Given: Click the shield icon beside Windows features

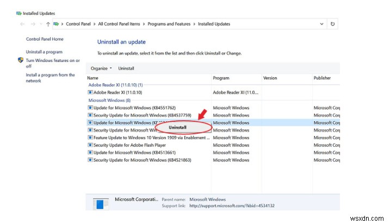Looking at the screenshot, I should (x=21, y=60).
